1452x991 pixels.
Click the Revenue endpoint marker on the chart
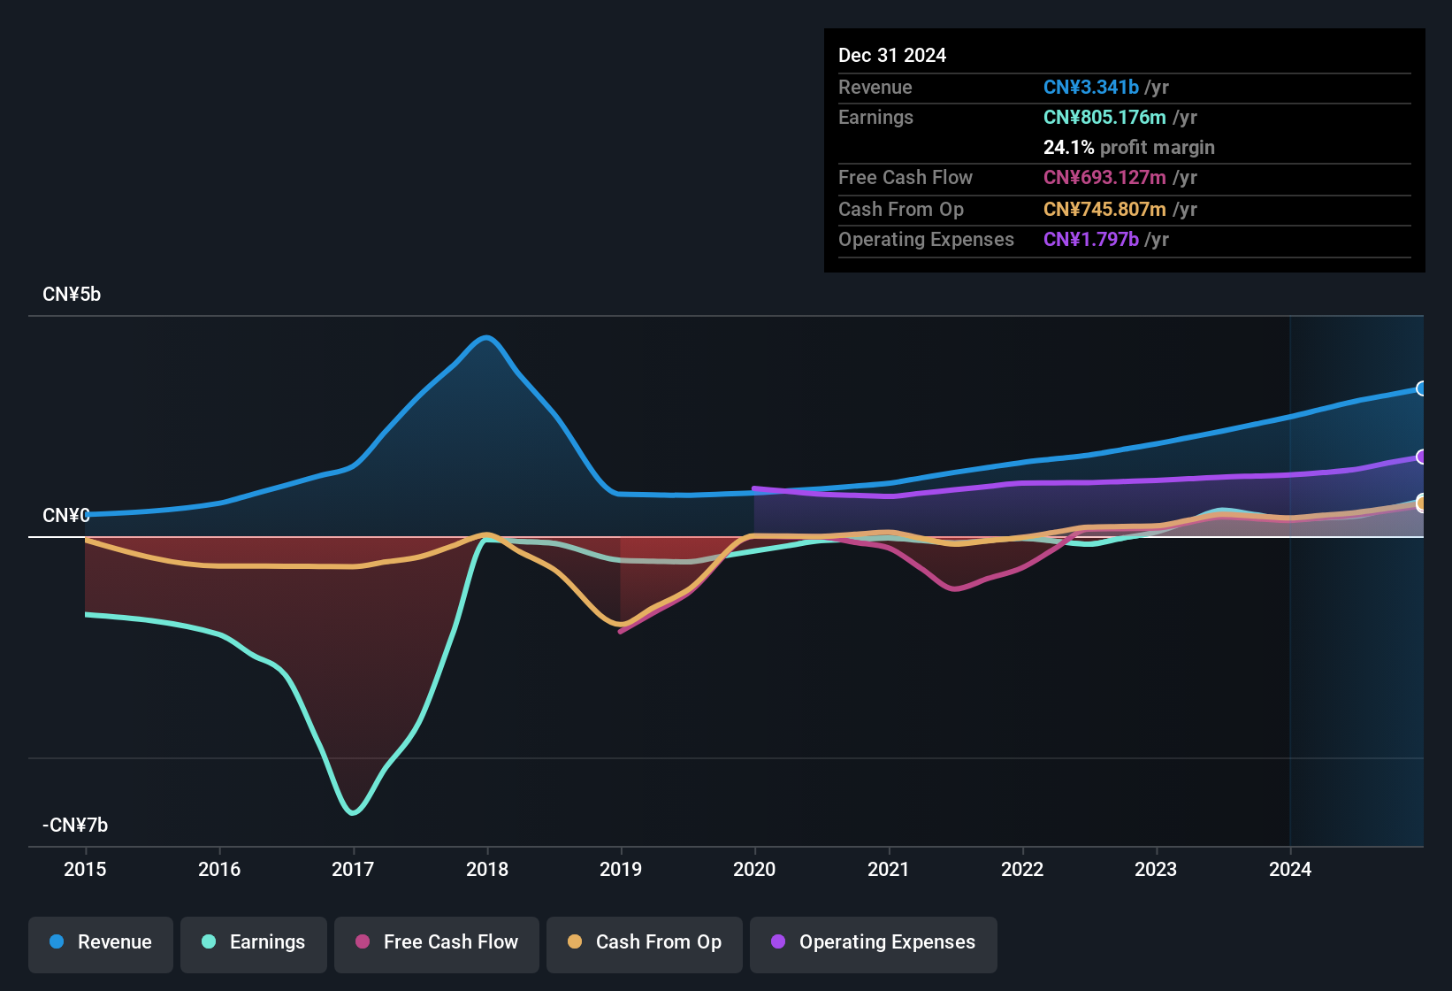tap(1421, 389)
